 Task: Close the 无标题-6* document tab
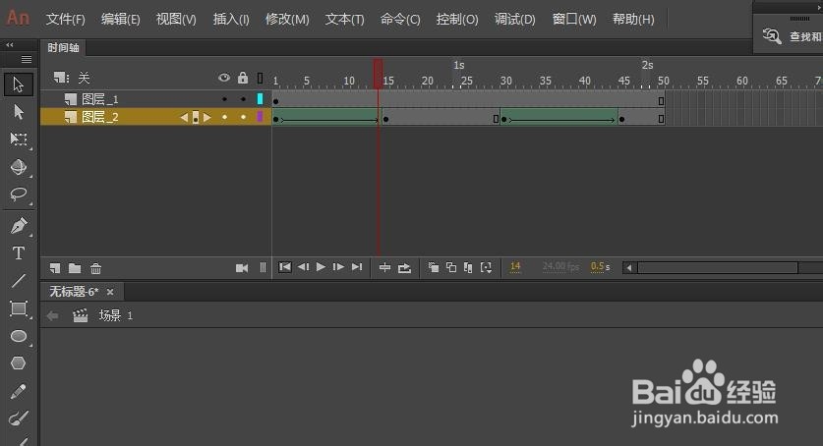110,292
